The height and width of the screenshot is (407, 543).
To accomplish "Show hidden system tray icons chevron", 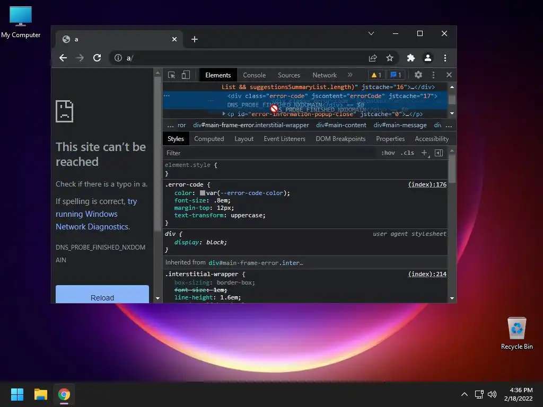I will (x=465, y=394).
